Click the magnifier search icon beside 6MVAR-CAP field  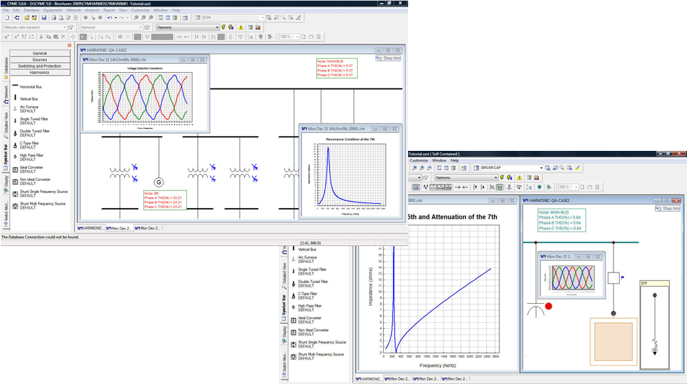pos(562,168)
